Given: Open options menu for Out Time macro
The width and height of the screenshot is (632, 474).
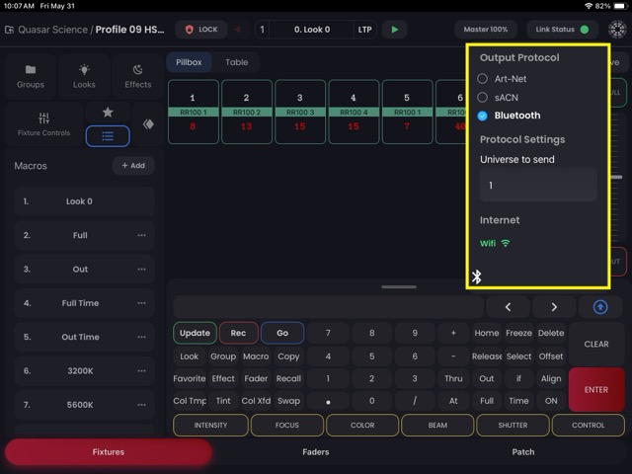Looking at the screenshot, I should pyautogui.click(x=141, y=337).
